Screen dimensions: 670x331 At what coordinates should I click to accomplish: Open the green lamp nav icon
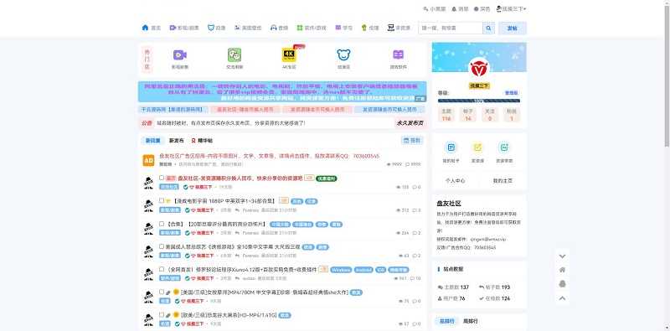364,28
